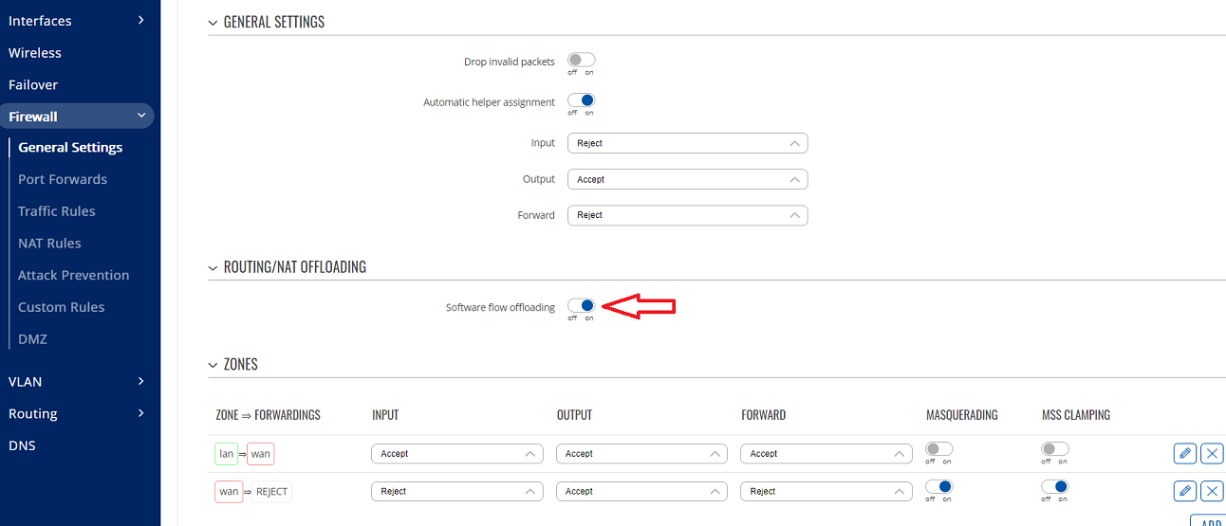Collapse the Firewall menu chevron

141,116
